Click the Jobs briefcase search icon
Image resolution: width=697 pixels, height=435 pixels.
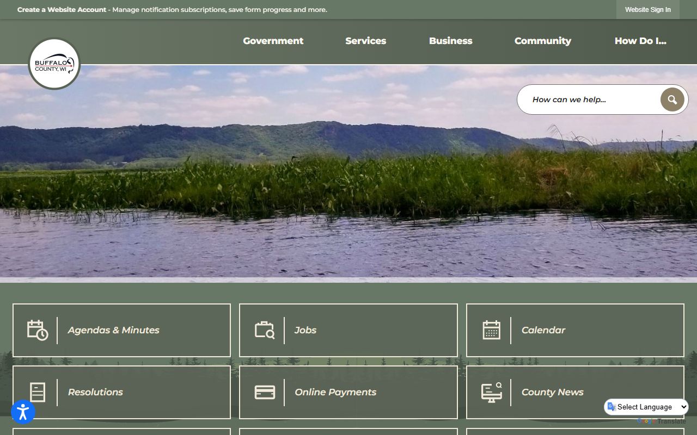pos(265,330)
